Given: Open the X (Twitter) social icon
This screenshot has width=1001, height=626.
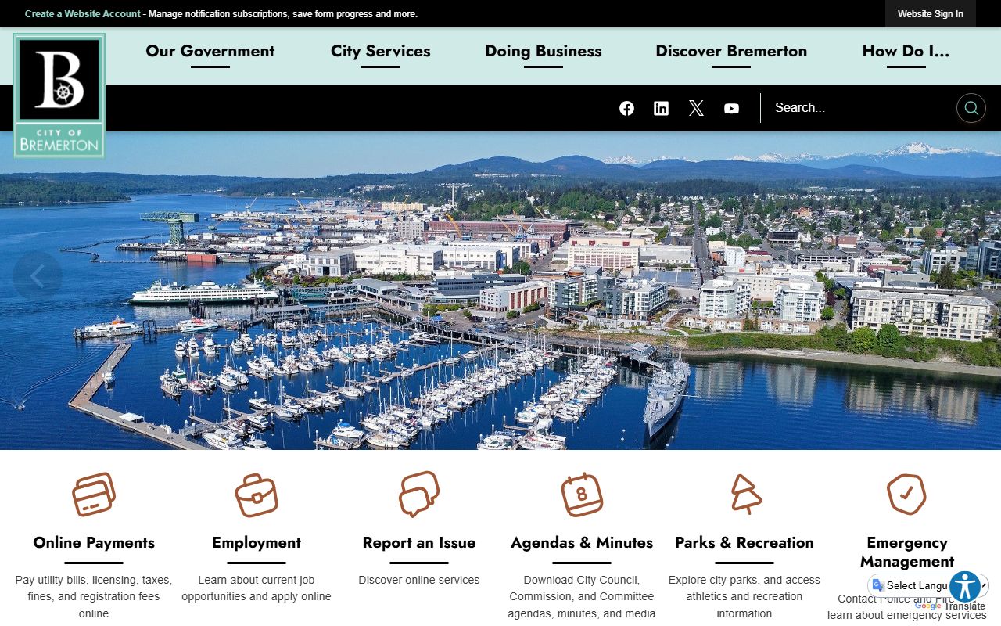Looking at the screenshot, I should pyautogui.click(x=696, y=108).
